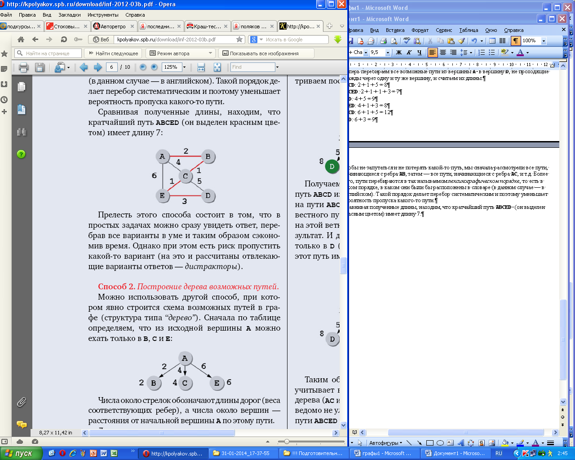The height and width of the screenshot is (460, 575).
Task: Click PDF page number field
Action: click(112, 67)
